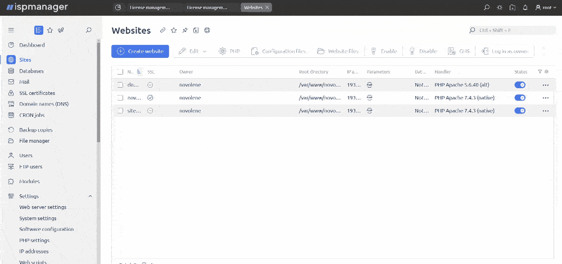562x264 pixels.
Task: Click Configuration files toolbar button
Action: click(x=279, y=51)
